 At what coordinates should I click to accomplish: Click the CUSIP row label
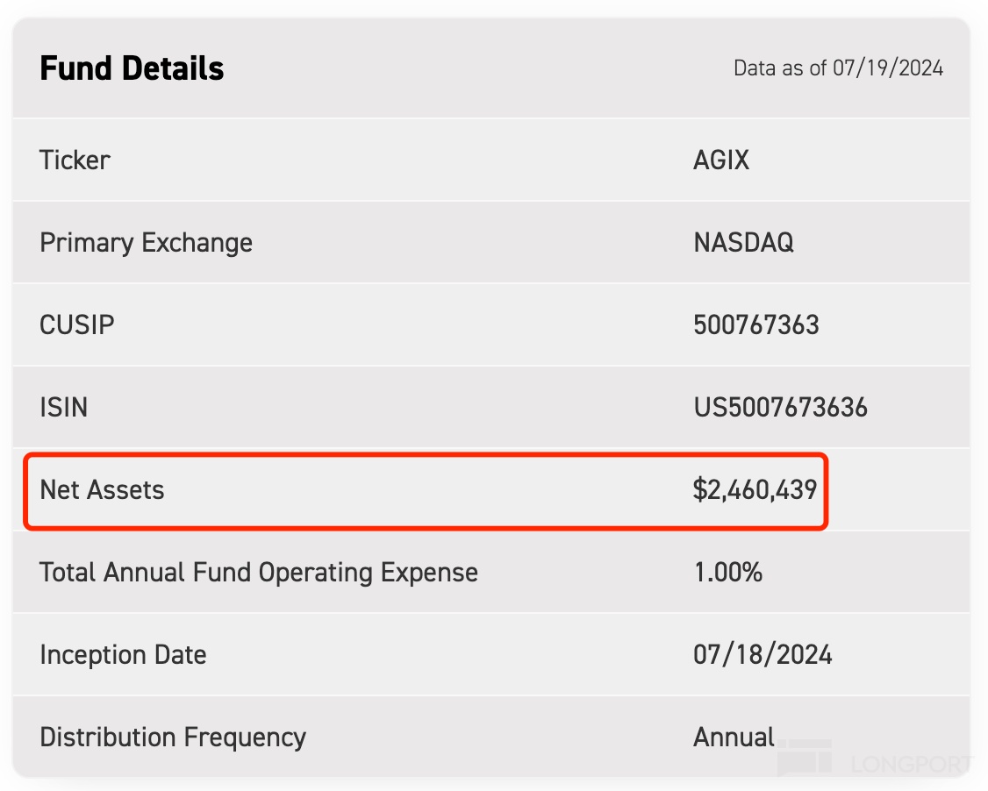click(77, 325)
